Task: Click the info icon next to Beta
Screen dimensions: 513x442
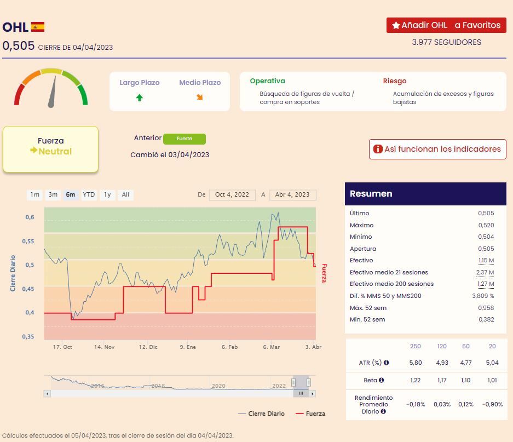Action: tap(381, 380)
